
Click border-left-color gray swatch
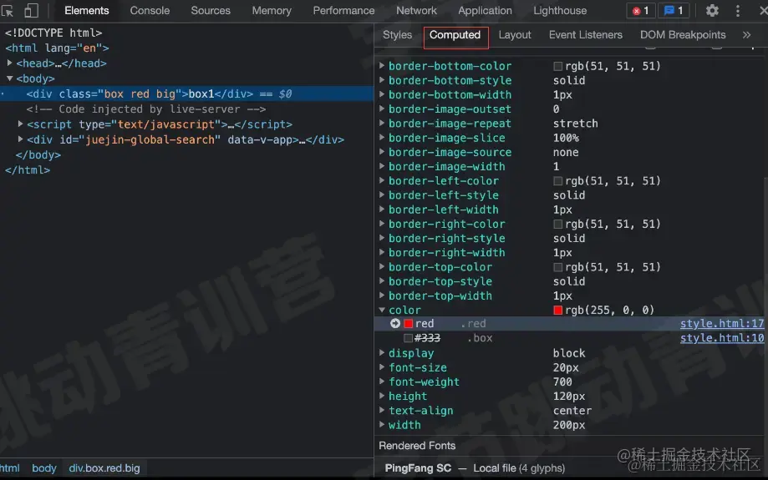click(557, 181)
